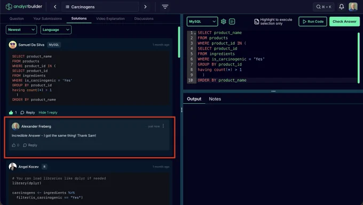This screenshot has width=363, height=205.
Task: Open the Language filter dropdown
Action: 56,29
